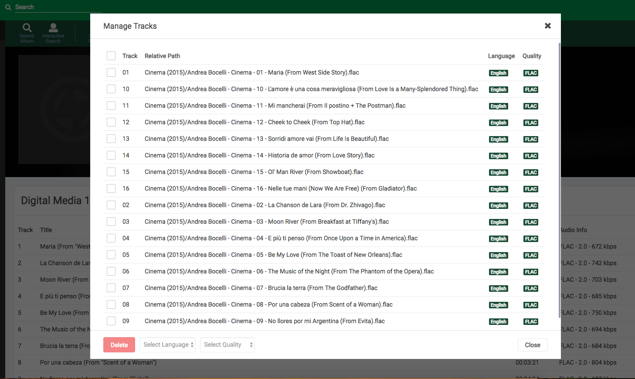Click the English badge on the Cheek to Cheek track
The height and width of the screenshot is (379, 635).
(498, 123)
